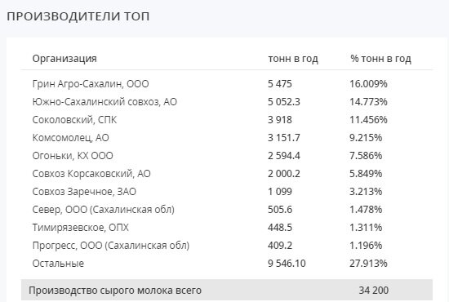
Task: Click the '% тонн в год' column header
Action: [380, 59]
